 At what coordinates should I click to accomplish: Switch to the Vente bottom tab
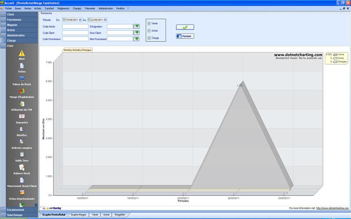coord(95,215)
